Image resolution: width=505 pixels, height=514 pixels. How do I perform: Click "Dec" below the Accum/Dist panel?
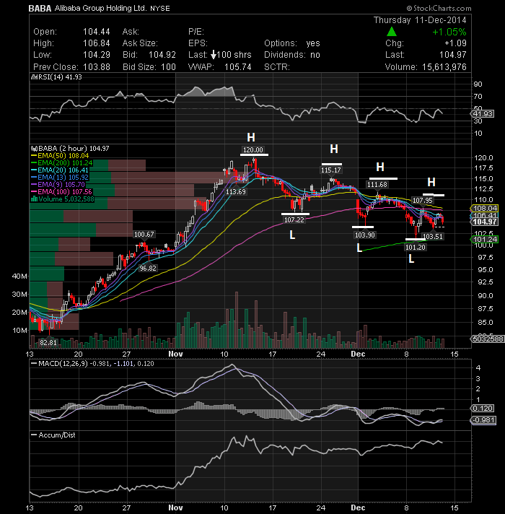coord(358,508)
